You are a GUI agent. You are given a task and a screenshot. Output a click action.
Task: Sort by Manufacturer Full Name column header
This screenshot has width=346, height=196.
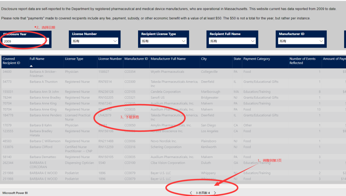click(x=168, y=59)
